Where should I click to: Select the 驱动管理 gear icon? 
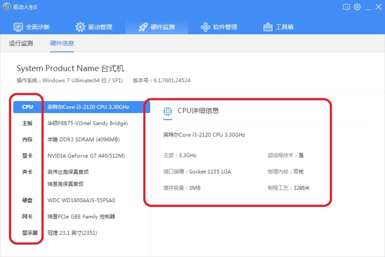coord(80,27)
